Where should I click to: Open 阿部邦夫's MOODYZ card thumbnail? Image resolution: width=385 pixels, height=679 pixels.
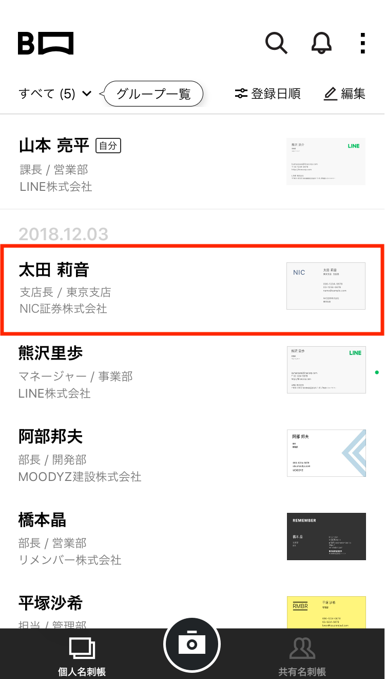pos(326,453)
